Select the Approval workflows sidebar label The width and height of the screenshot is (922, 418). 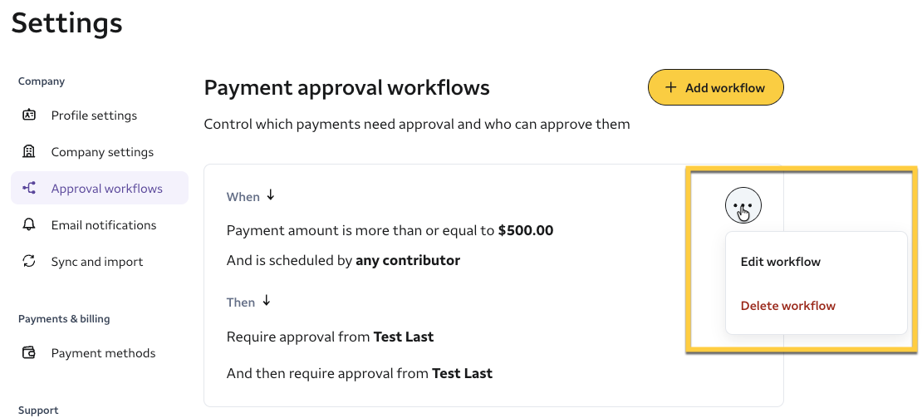pos(107,189)
